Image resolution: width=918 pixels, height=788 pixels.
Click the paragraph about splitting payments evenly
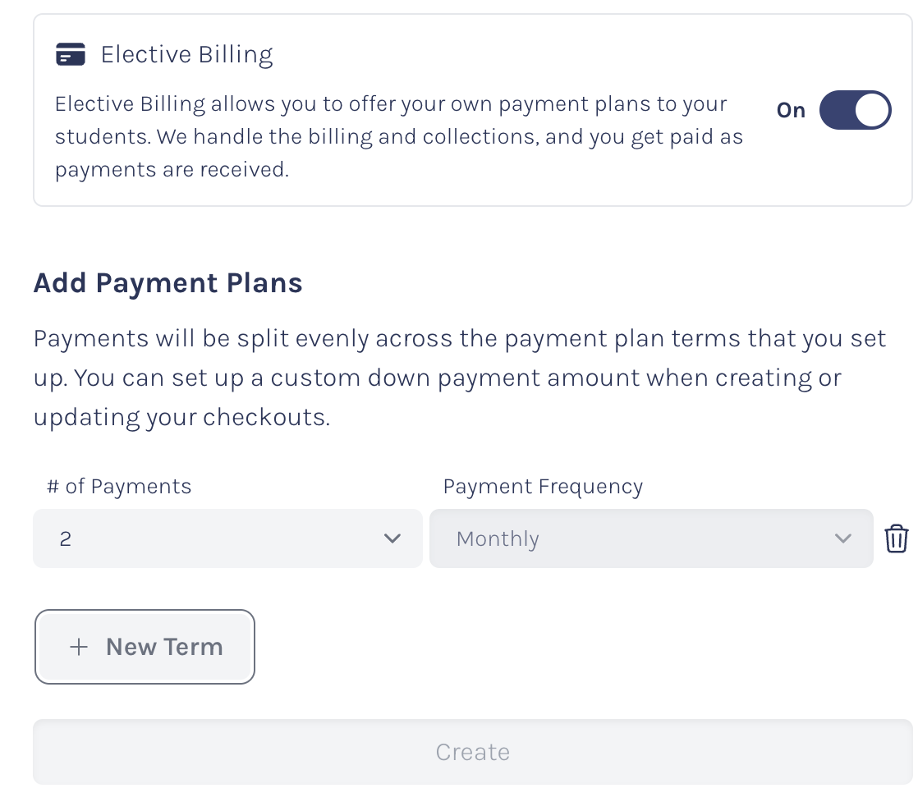459,378
